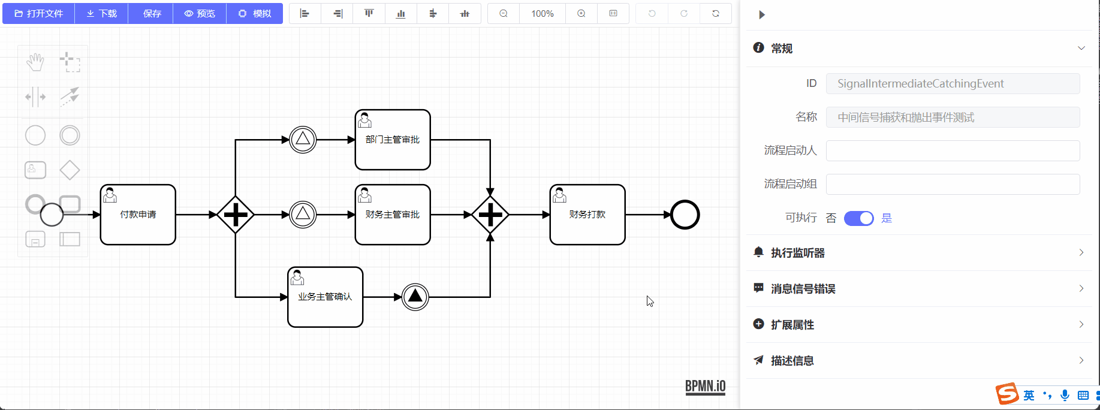This screenshot has width=1100, height=410.
Task: Create a start event from palette
Action: (x=35, y=135)
